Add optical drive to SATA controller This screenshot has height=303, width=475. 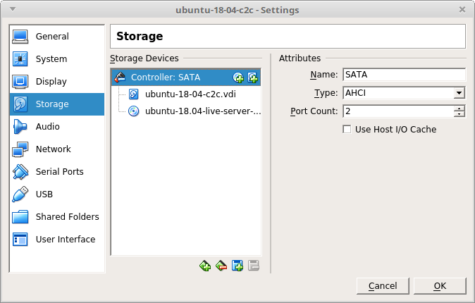[238, 78]
